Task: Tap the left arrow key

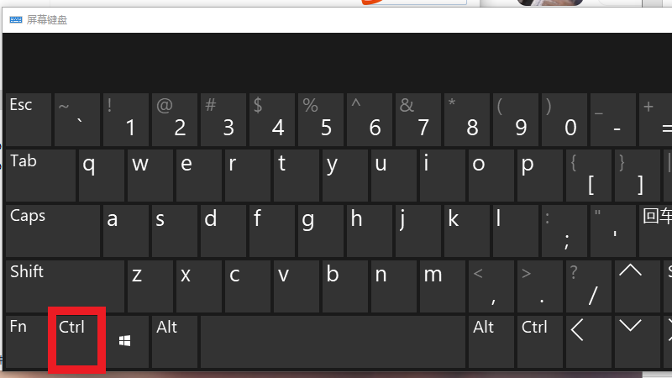Action: [x=589, y=342]
